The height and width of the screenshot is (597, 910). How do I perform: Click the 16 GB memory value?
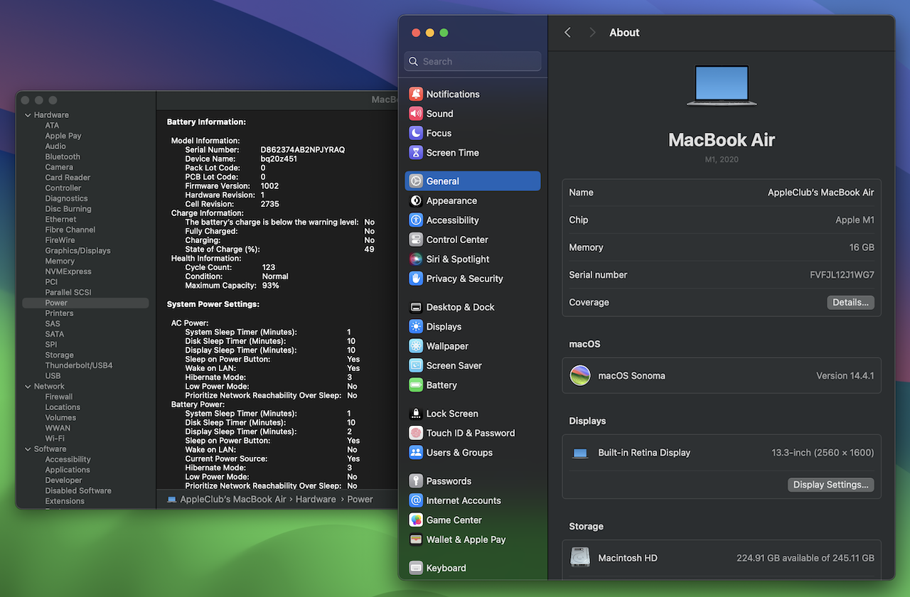(862, 247)
